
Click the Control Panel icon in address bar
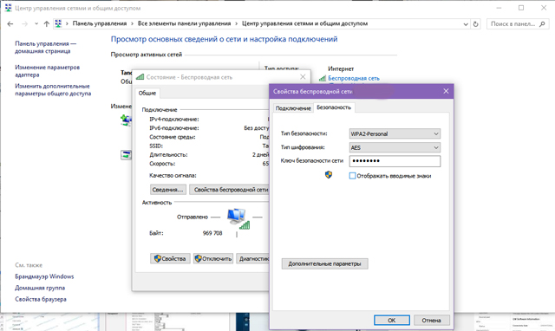tap(58, 23)
